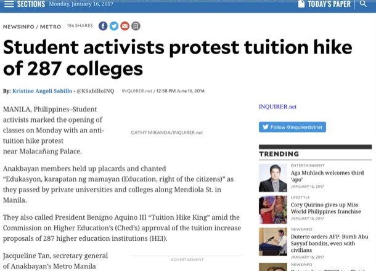This screenshot has height=271, width=376.
Task: Click the search magnifier icon
Action: tap(364, 4)
